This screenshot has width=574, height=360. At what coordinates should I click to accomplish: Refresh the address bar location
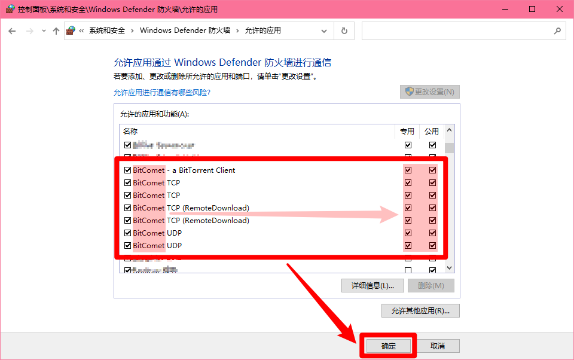pos(344,30)
